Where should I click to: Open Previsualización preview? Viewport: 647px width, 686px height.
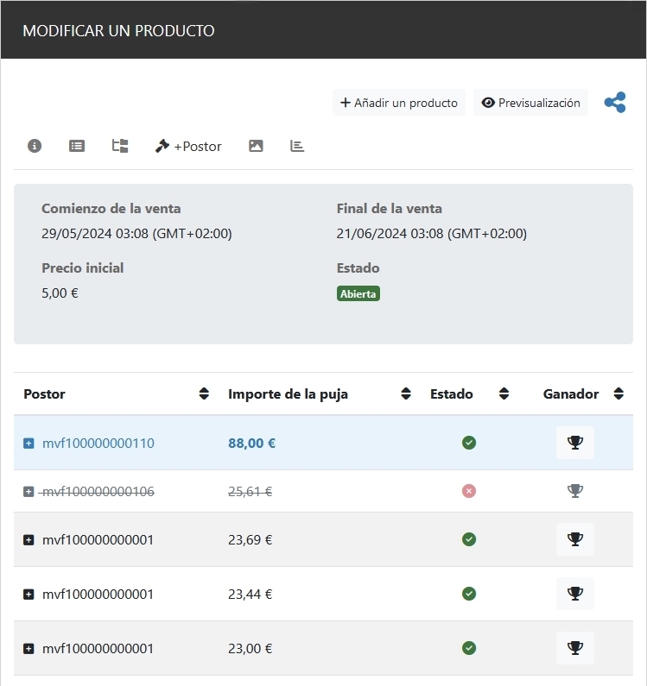530,103
